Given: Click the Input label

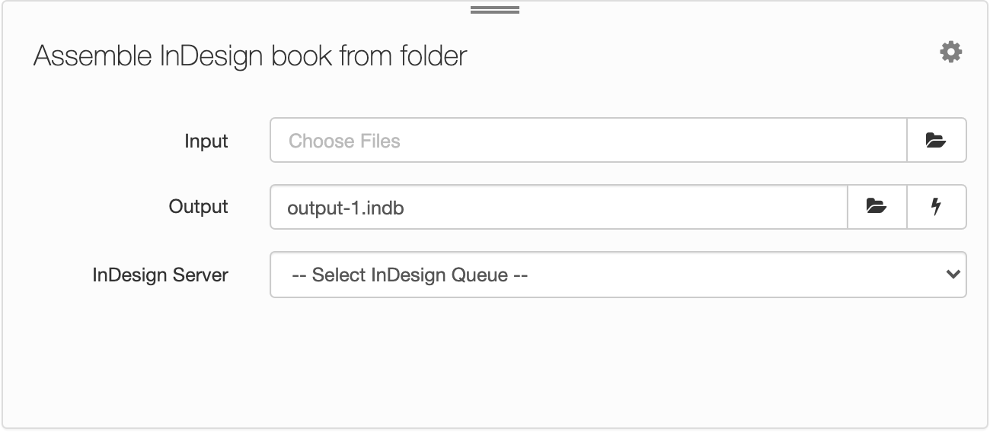Looking at the screenshot, I should tap(206, 141).
